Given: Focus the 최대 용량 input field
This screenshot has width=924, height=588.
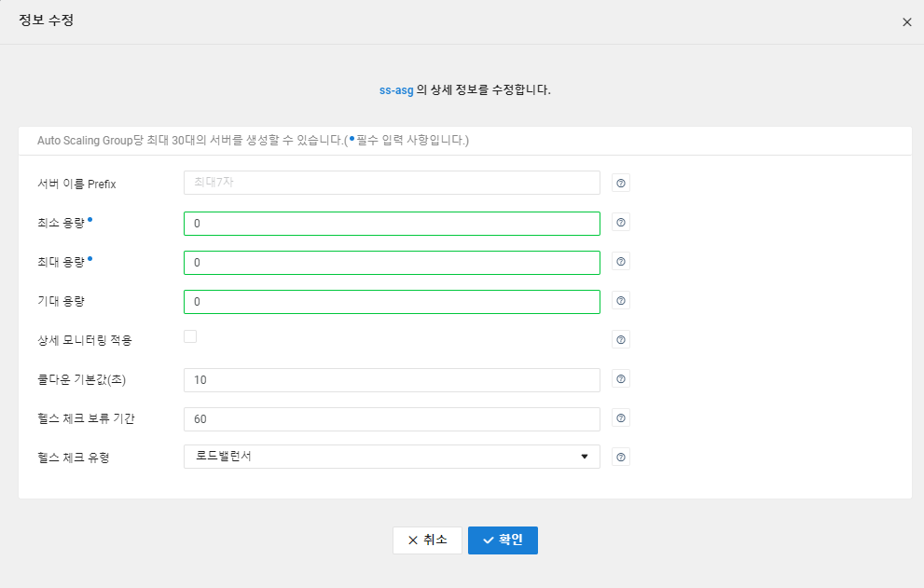Looking at the screenshot, I should click(392, 263).
